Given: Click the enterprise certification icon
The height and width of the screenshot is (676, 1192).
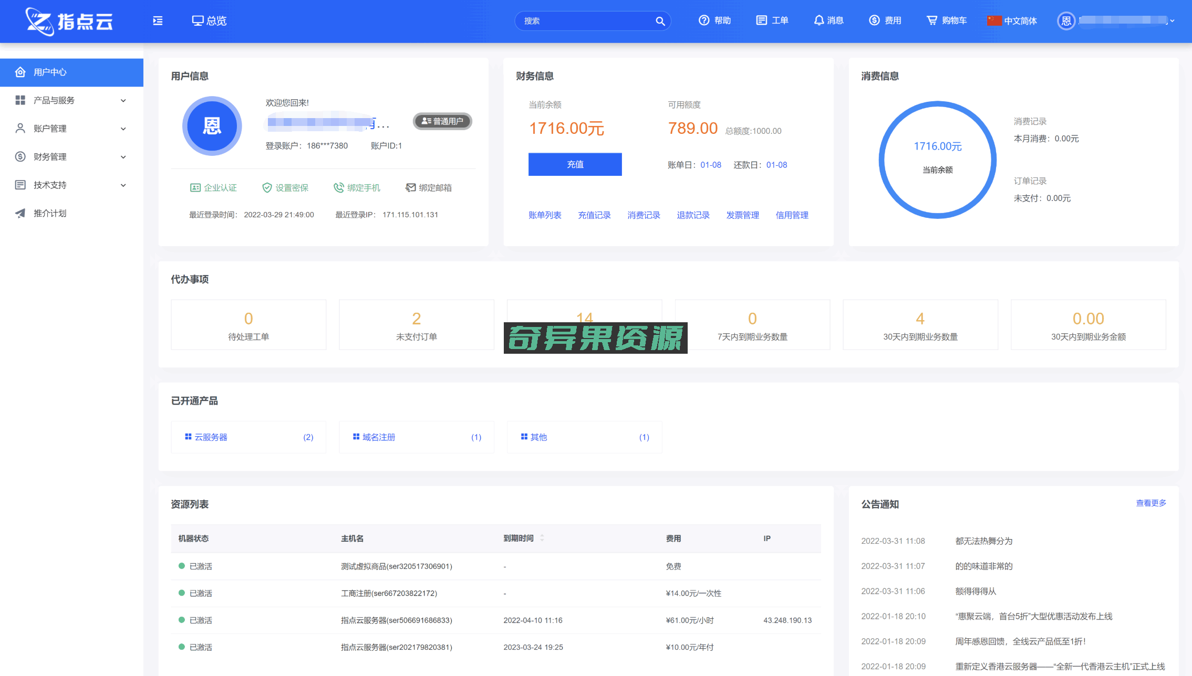Looking at the screenshot, I should pyautogui.click(x=195, y=188).
